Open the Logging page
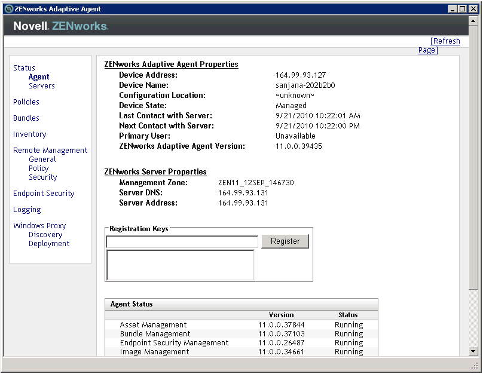 coord(27,210)
